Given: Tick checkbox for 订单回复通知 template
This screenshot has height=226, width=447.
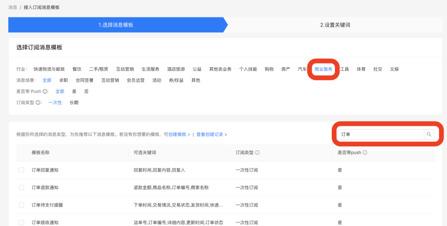Looking at the screenshot, I should coord(21,170).
